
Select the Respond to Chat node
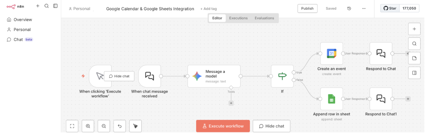coord(381,53)
